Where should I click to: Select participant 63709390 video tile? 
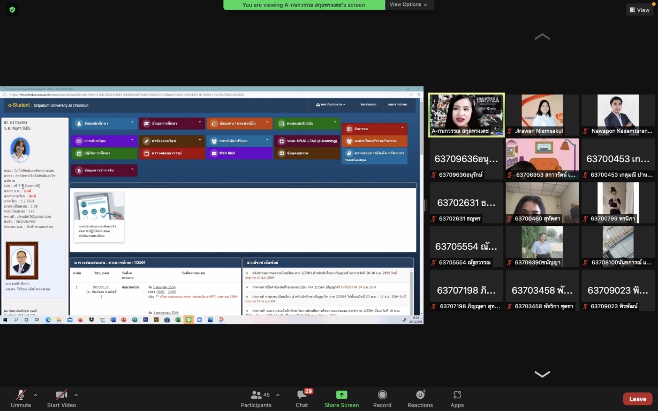click(542, 247)
